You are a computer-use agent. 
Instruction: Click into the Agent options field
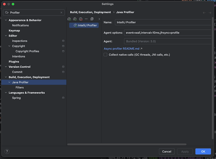click(x=167, y=33)
